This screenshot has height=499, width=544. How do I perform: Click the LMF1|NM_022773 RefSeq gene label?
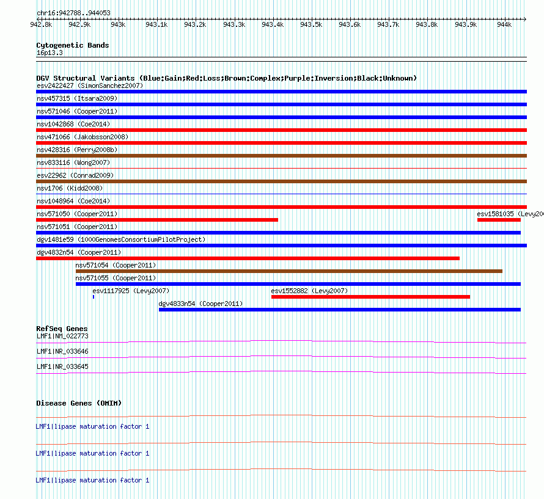62,336
